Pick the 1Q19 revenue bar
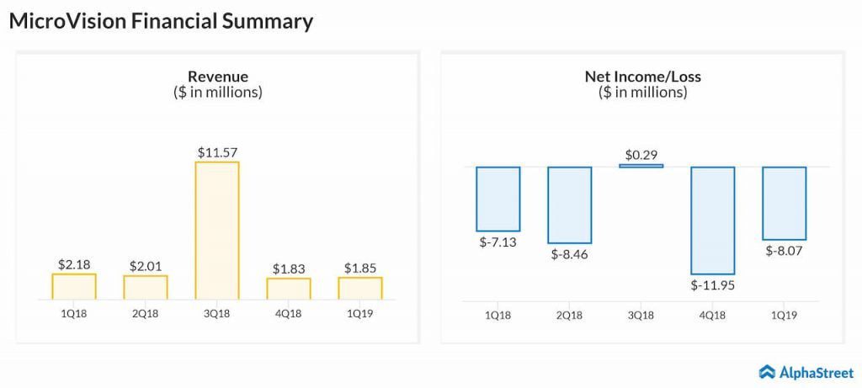 [x=360, y=288]
